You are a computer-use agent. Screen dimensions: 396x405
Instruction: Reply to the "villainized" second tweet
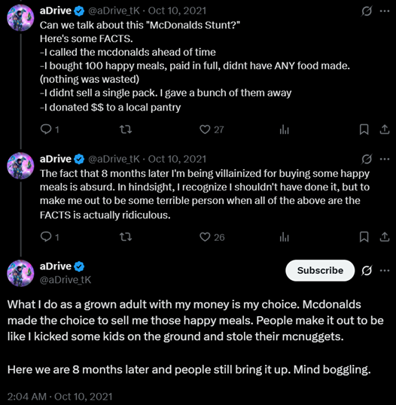click(50, 236)
